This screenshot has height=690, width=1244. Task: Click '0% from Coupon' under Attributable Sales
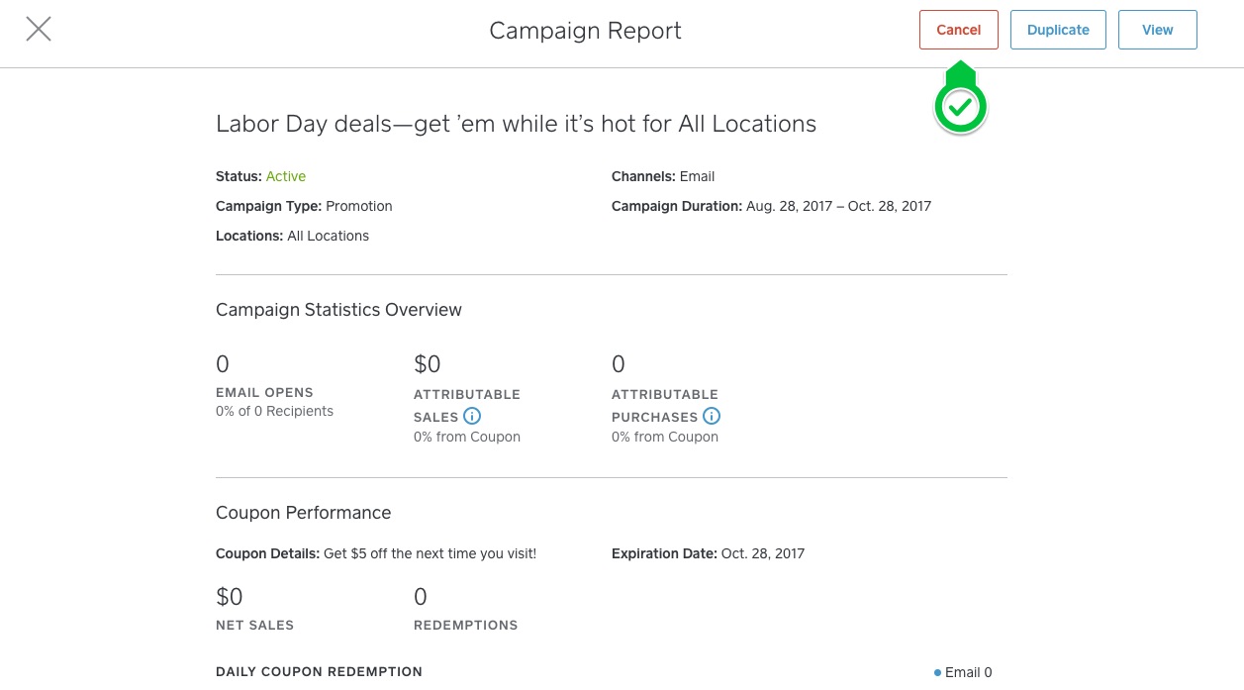coord(467,437)
